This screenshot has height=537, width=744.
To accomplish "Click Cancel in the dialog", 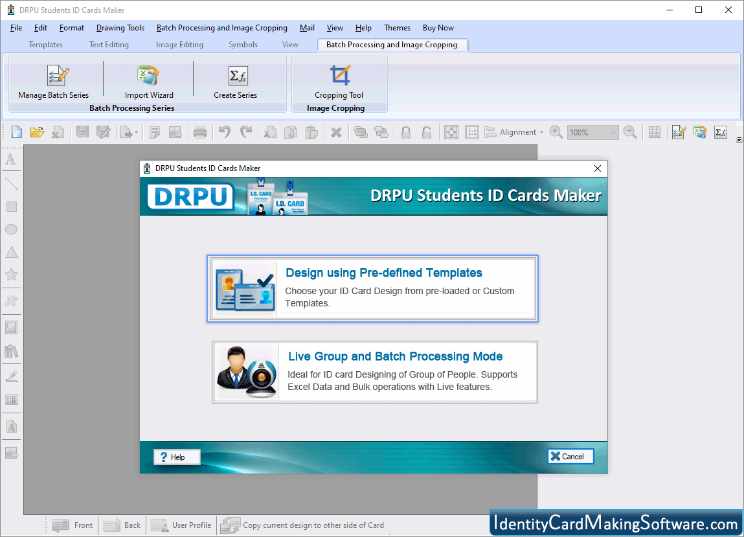I will pos(570,456).
